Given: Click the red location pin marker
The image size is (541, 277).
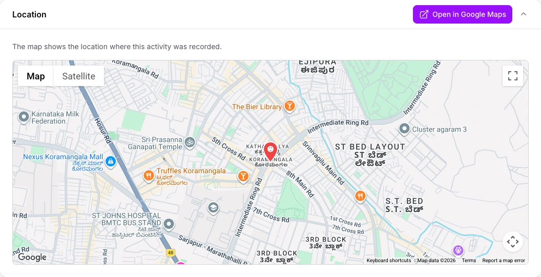Looking at the screenshot, I should [270, 152].
